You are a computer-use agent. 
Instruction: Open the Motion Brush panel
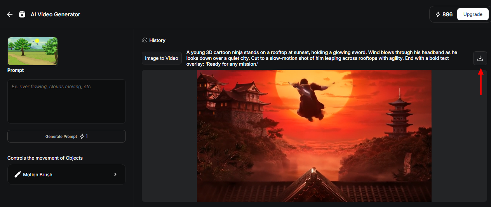point(66,174)
